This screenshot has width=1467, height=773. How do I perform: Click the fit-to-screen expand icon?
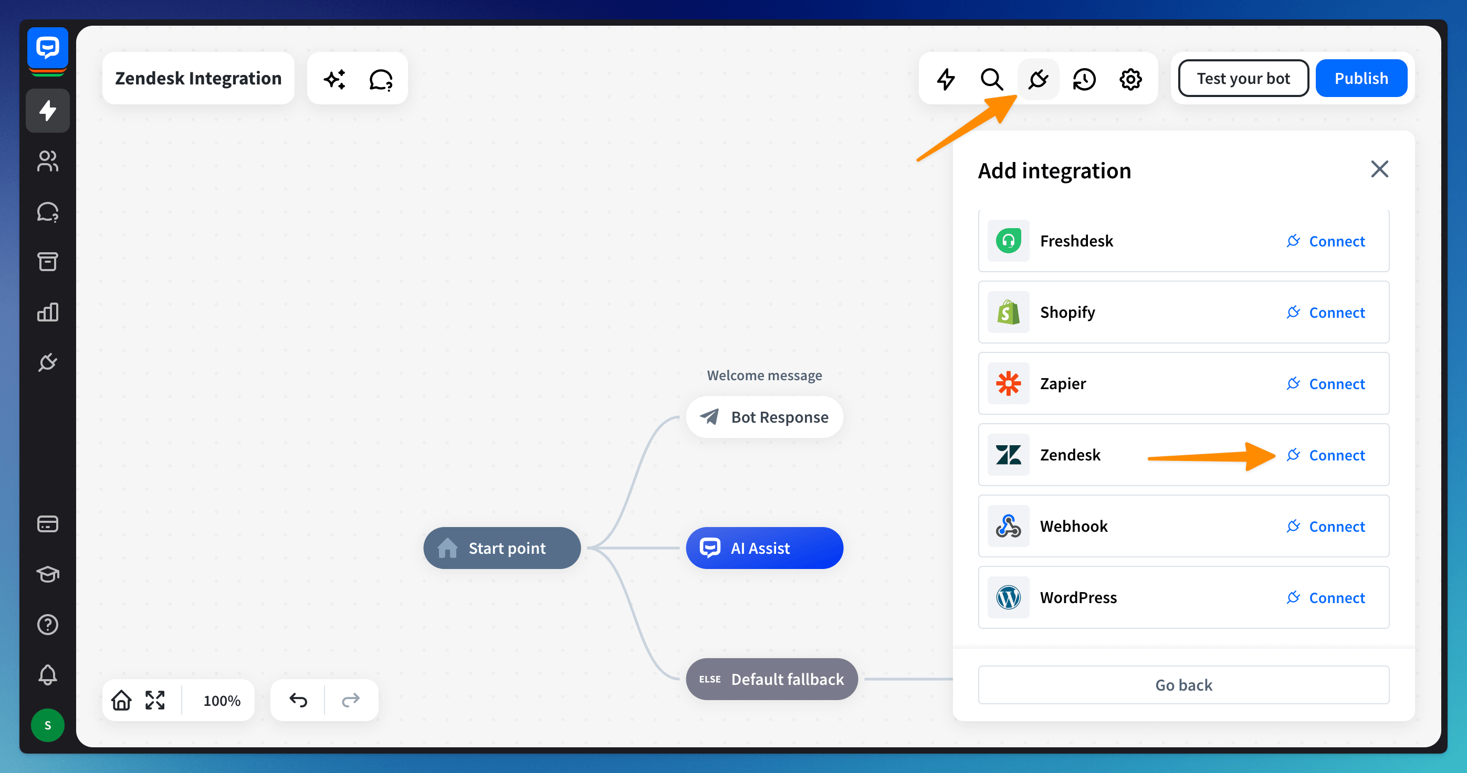tap(155, 700)
